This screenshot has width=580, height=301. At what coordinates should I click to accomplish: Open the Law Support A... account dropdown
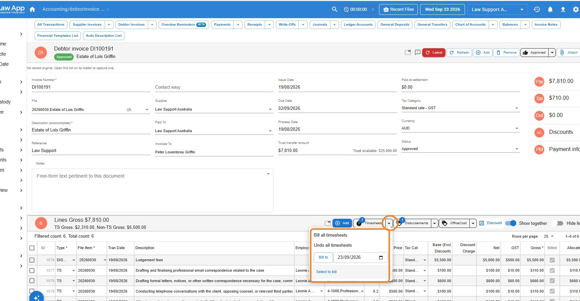[x=498, y=9]
